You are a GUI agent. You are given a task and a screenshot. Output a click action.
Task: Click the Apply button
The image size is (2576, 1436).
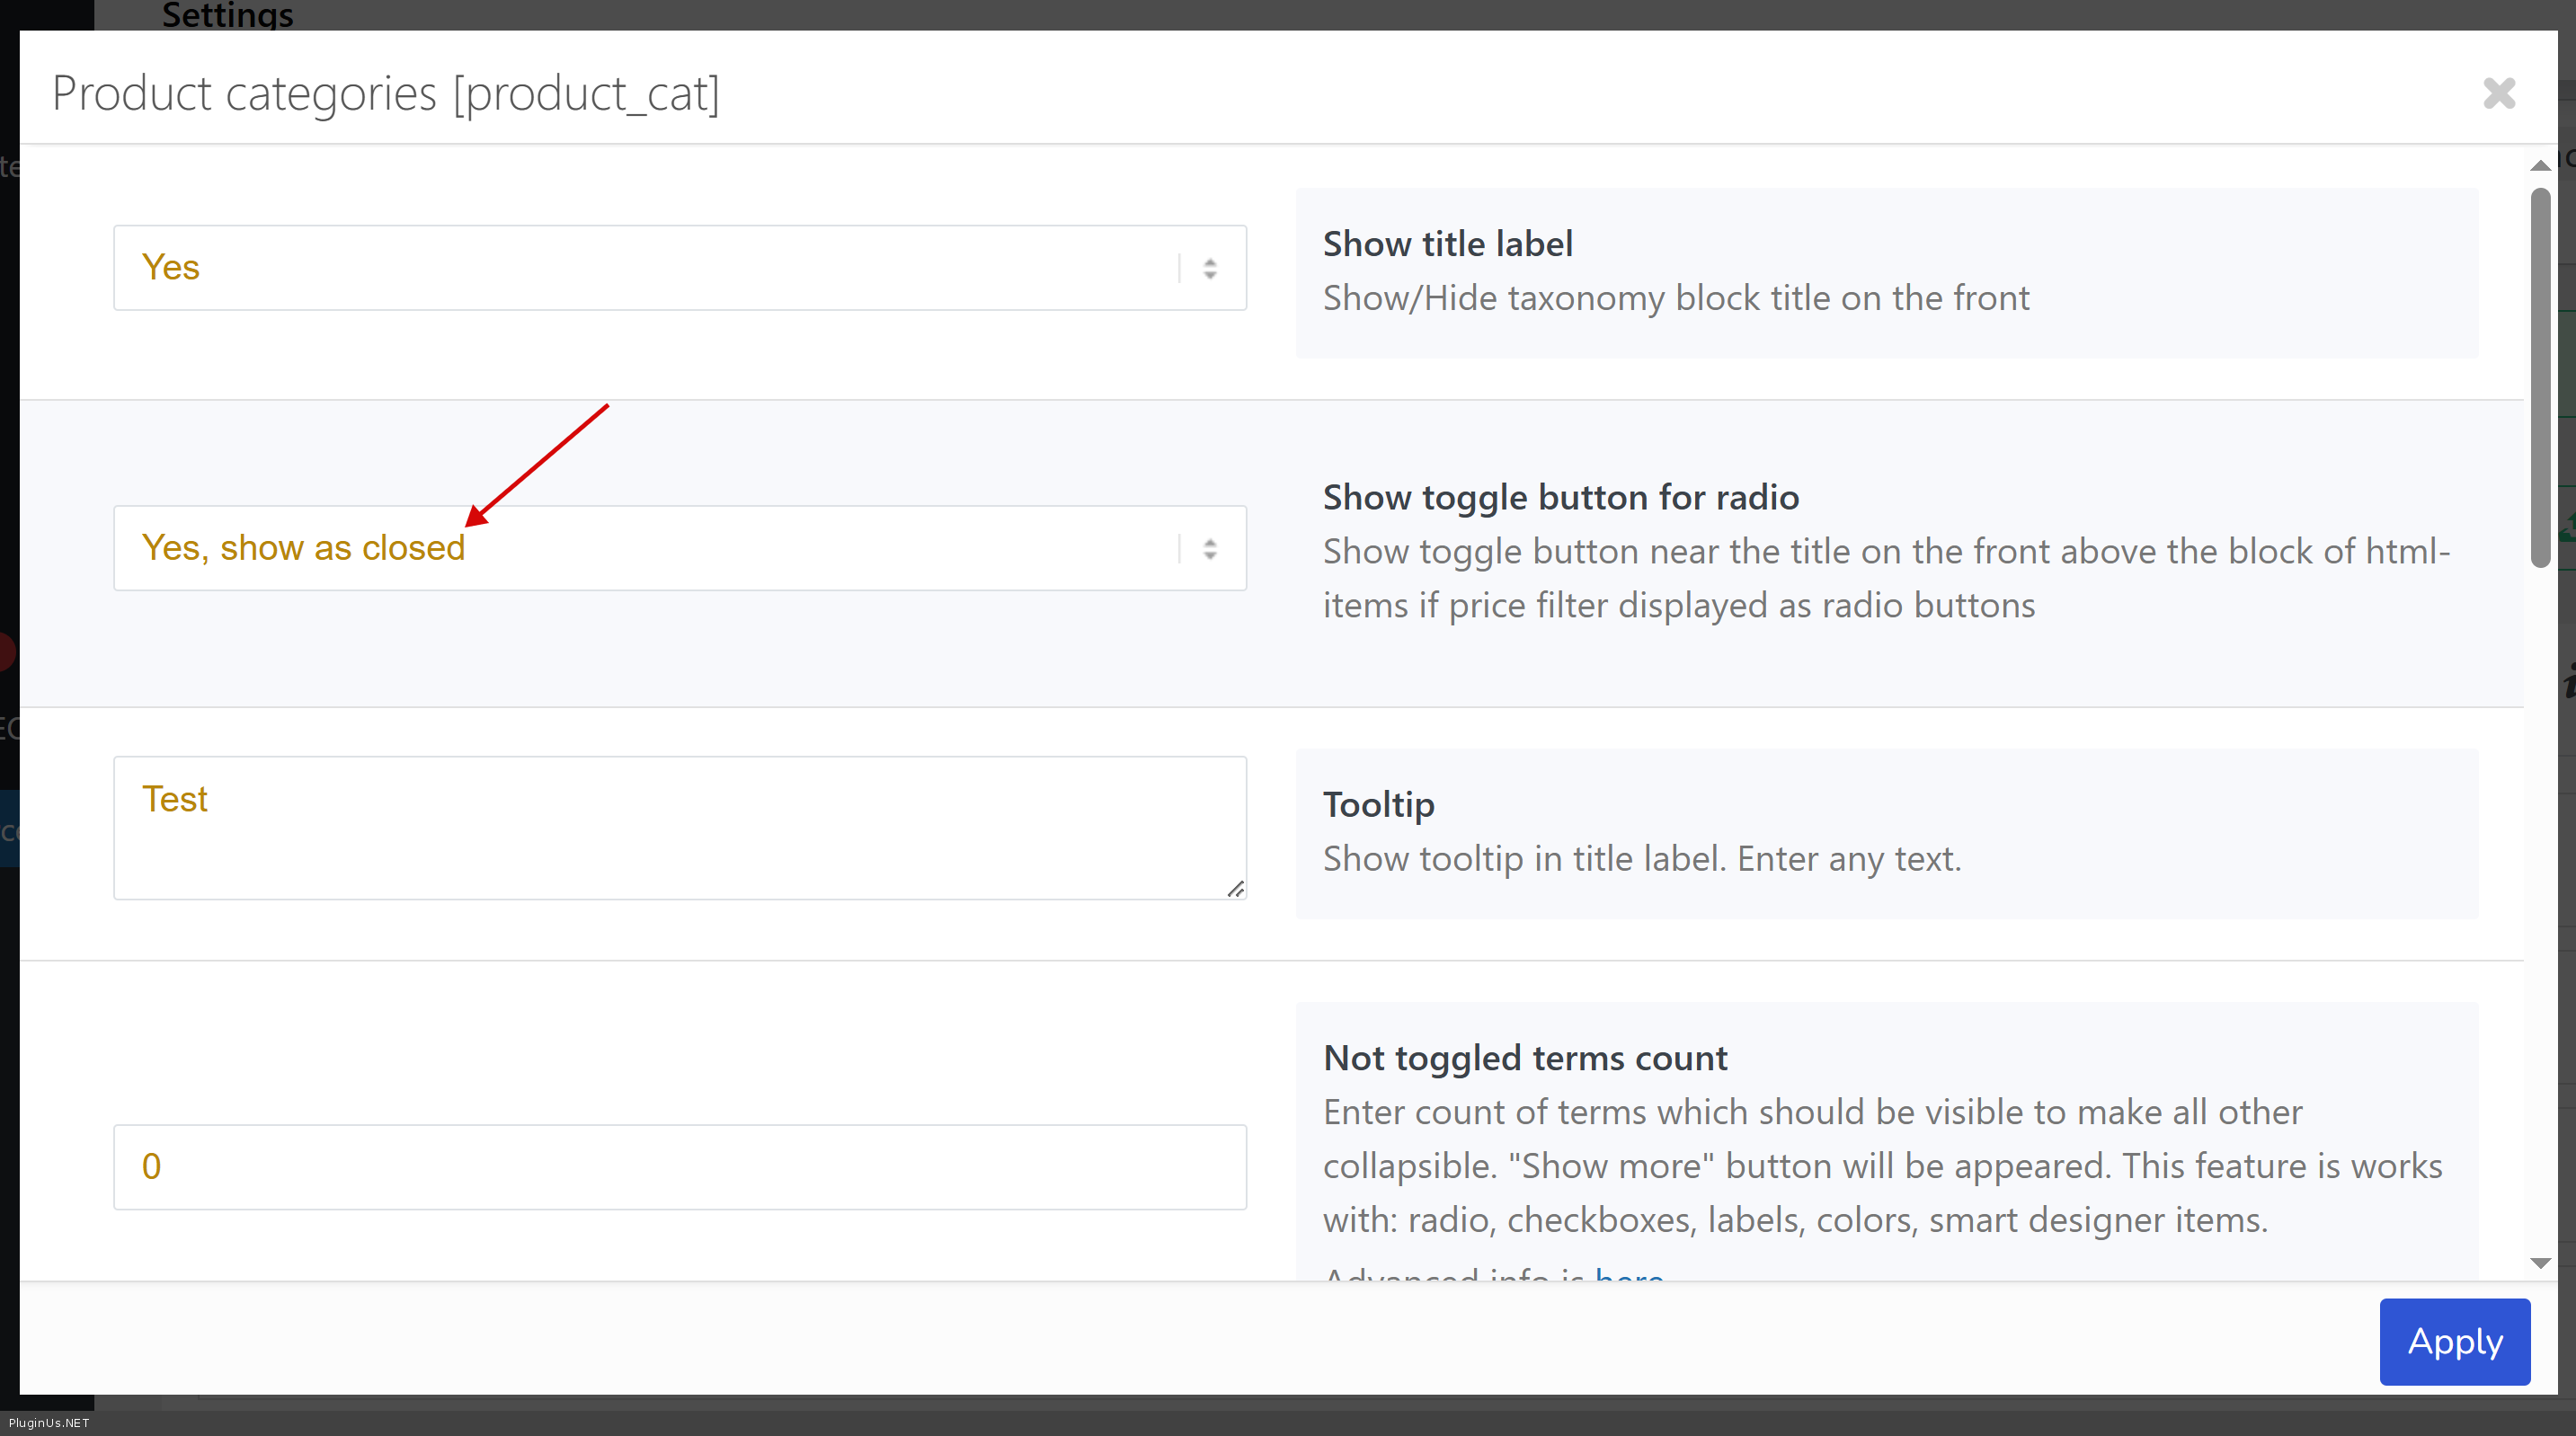2454,1341
